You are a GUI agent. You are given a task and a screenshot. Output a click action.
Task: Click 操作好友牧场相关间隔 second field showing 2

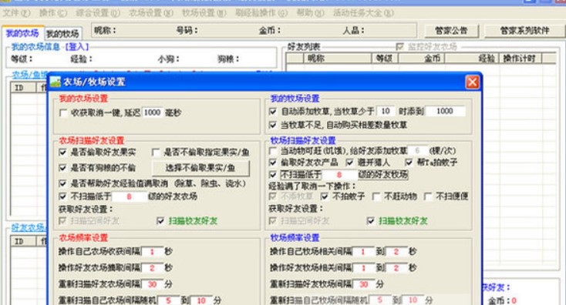pyautogui.click(x=396, y=268)
